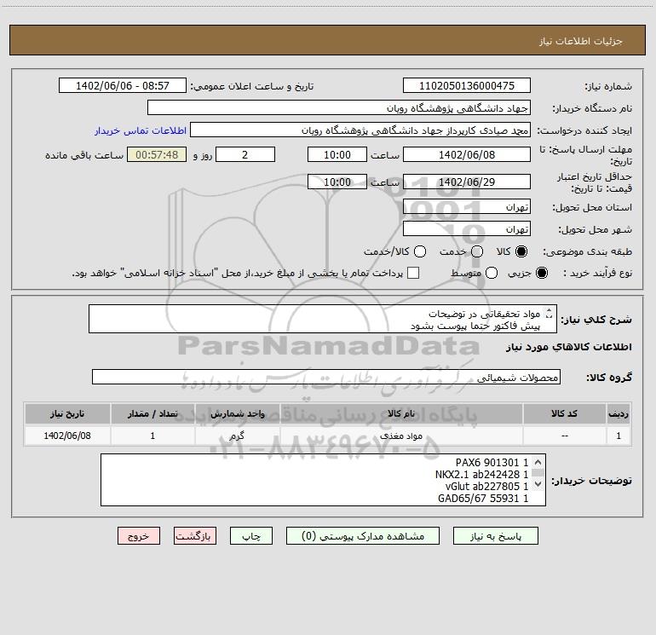Click the 1402/06/08 table date cell
This screenshot has height=635, width=656.
pos(67,436)
